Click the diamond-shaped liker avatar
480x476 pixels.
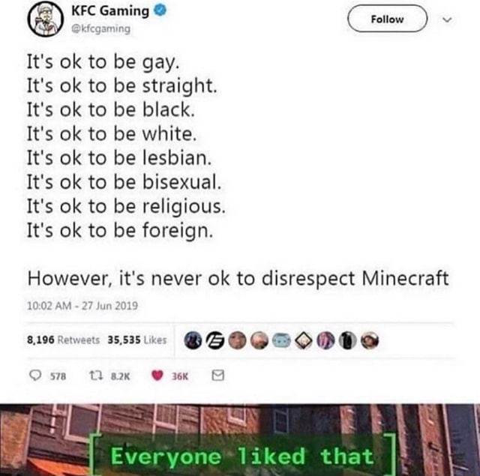pos(303,340)
